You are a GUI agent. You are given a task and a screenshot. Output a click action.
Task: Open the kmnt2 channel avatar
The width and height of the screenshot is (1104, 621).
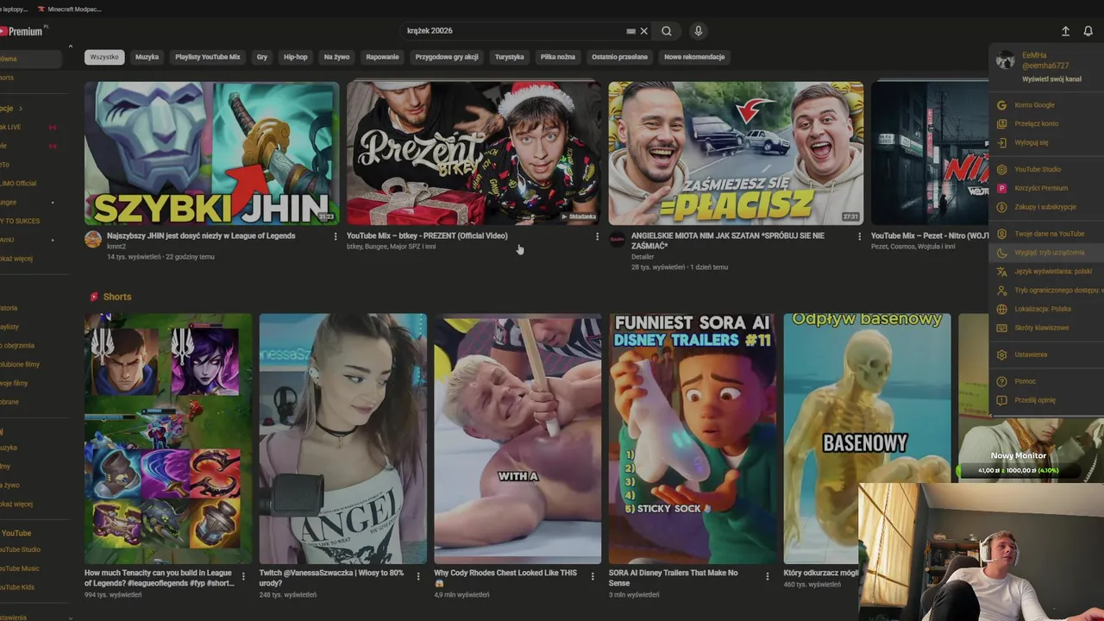[93, 240]
